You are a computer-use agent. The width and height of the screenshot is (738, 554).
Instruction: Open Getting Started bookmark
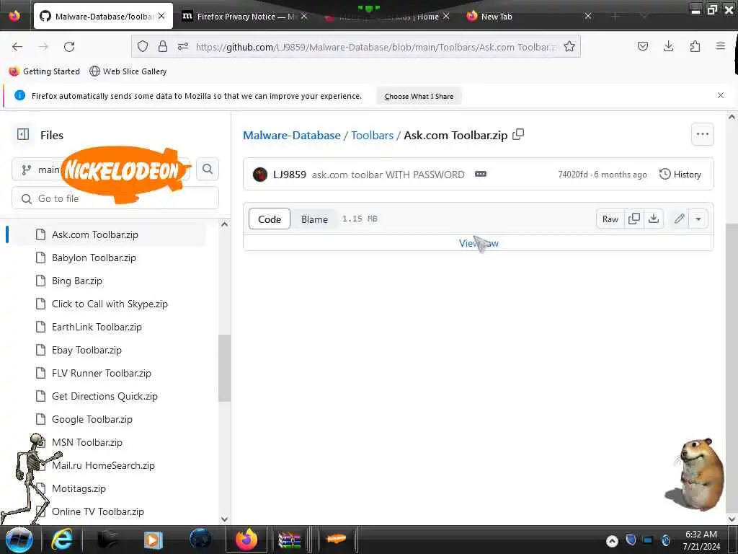[45, 71]
